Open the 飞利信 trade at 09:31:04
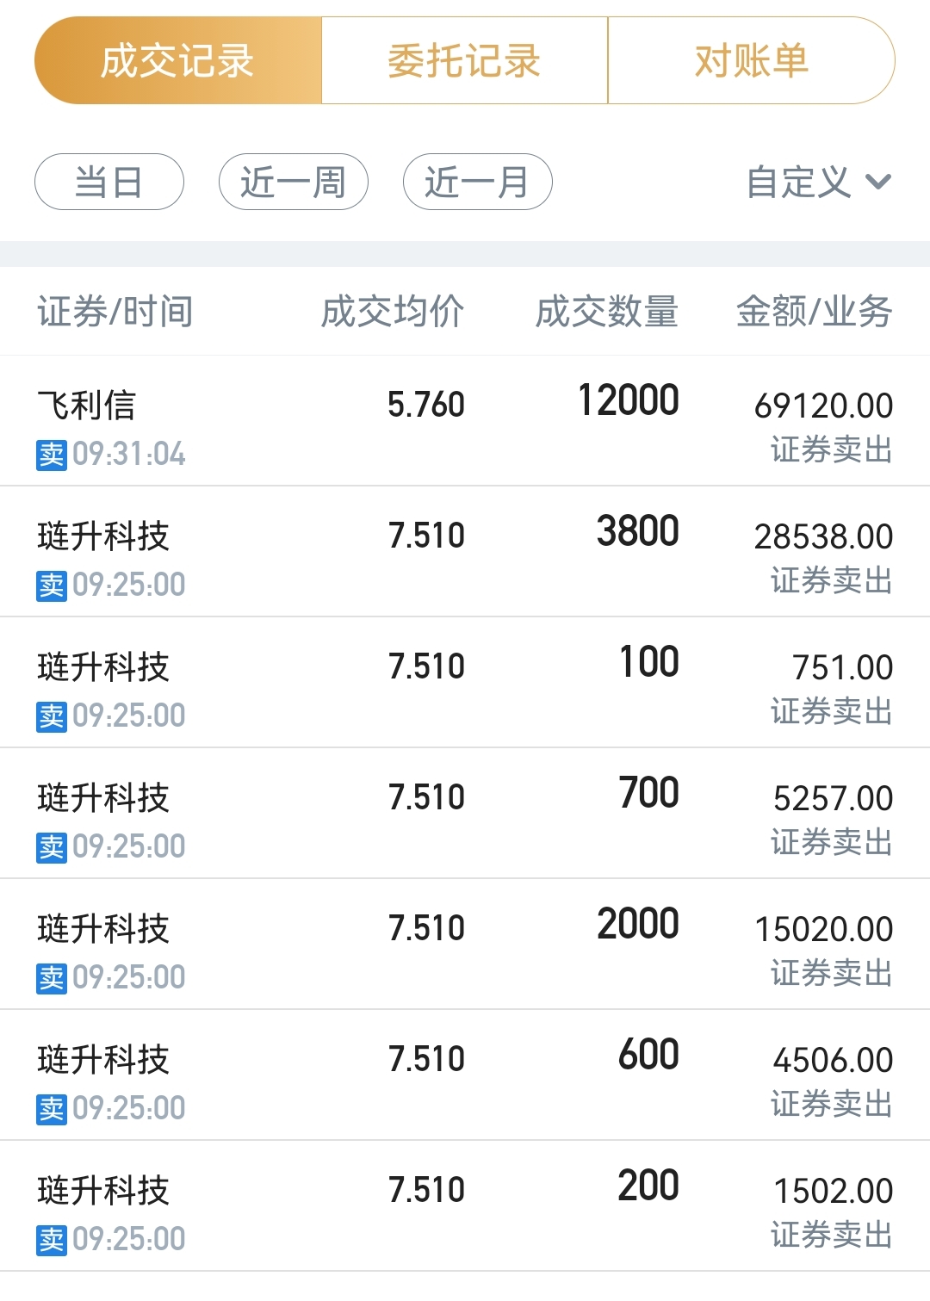 465,421
